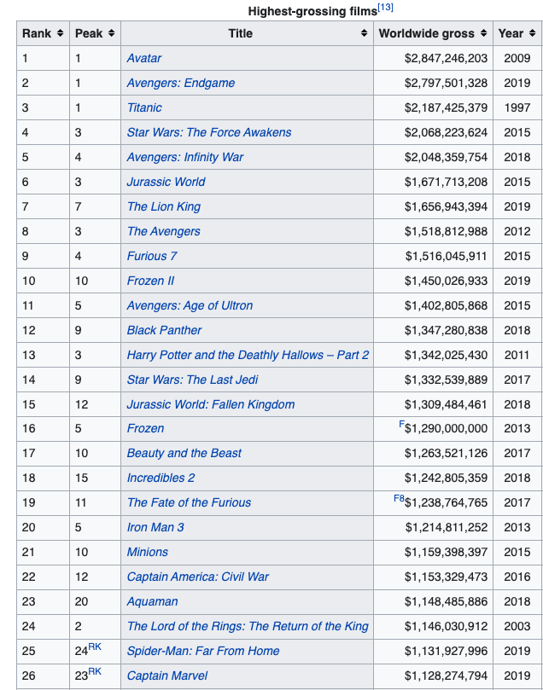Sort table by Year column arrows

point(532,33)
